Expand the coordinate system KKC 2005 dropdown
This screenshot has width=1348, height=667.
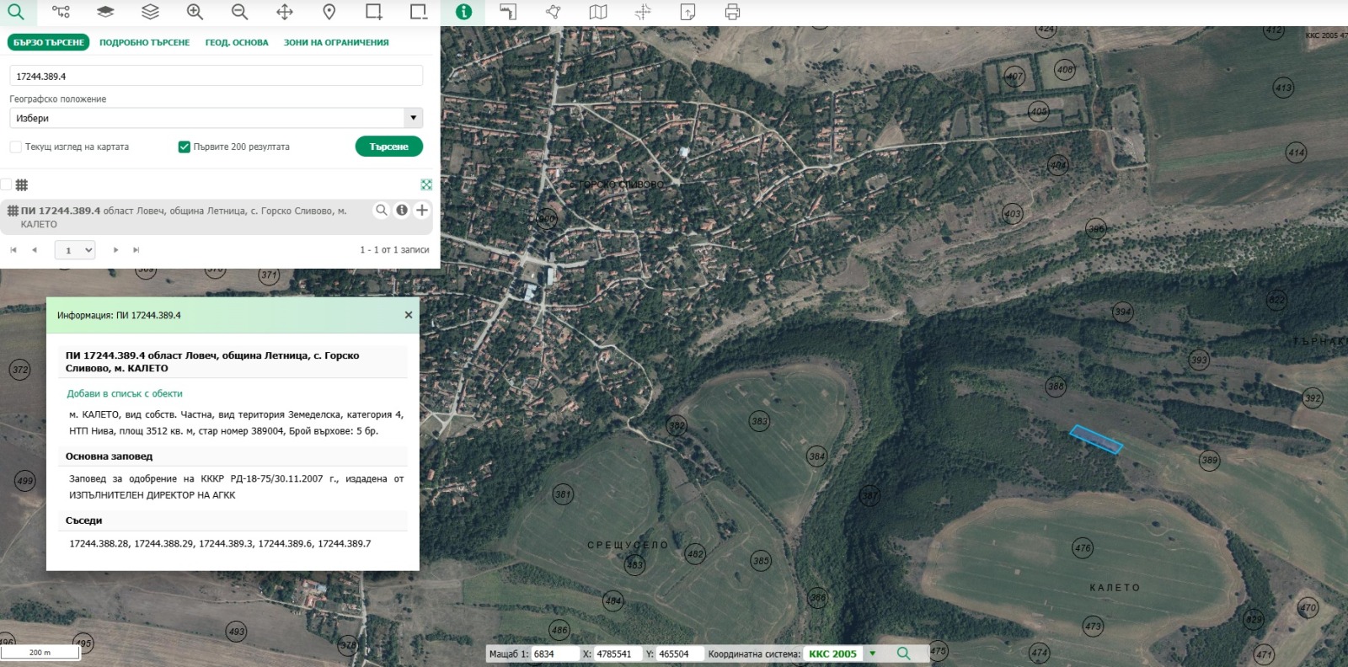tap(873, 654)
